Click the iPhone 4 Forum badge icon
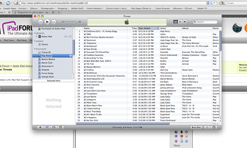The width and height of the screenshot is (247, 148). (x=237, y=28)
